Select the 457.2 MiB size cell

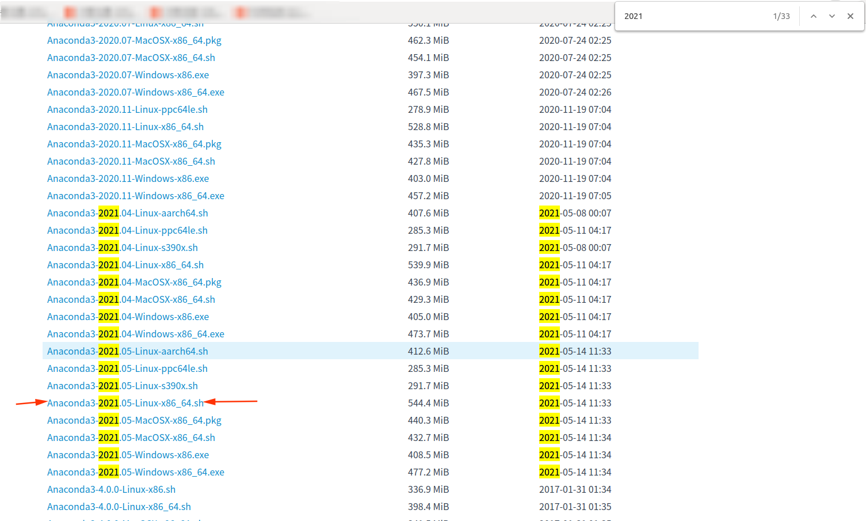(x=428, y=196)
